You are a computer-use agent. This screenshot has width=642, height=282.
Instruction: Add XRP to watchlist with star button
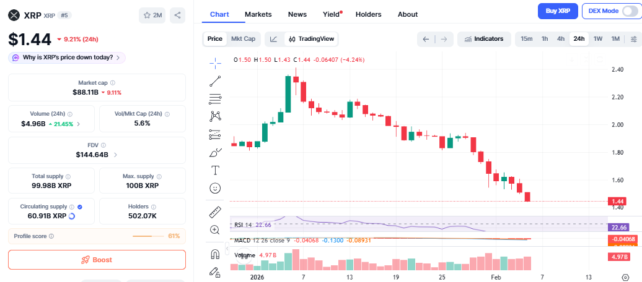coord(151,15)
